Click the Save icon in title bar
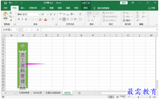The height and width of the screenshot is (100, 159). tap(5, 3)
